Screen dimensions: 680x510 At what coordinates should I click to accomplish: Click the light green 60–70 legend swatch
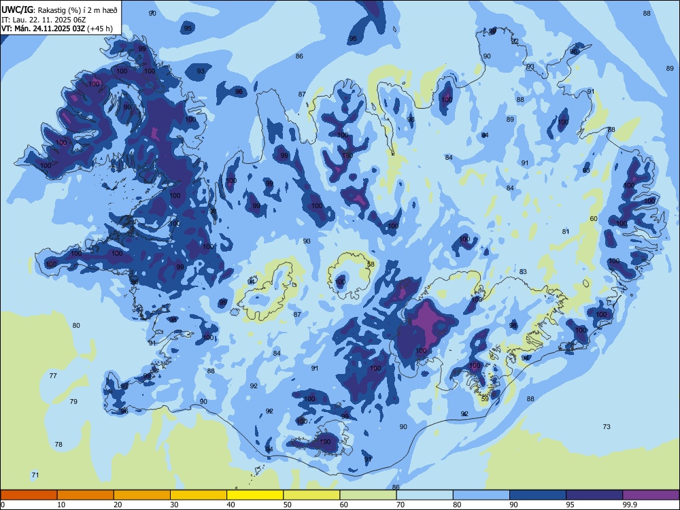coord(368,495)
